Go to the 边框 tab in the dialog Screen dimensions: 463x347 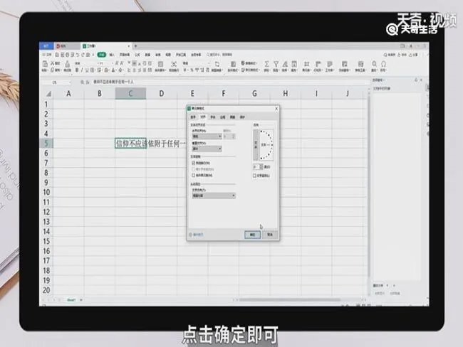click(223, 117)
